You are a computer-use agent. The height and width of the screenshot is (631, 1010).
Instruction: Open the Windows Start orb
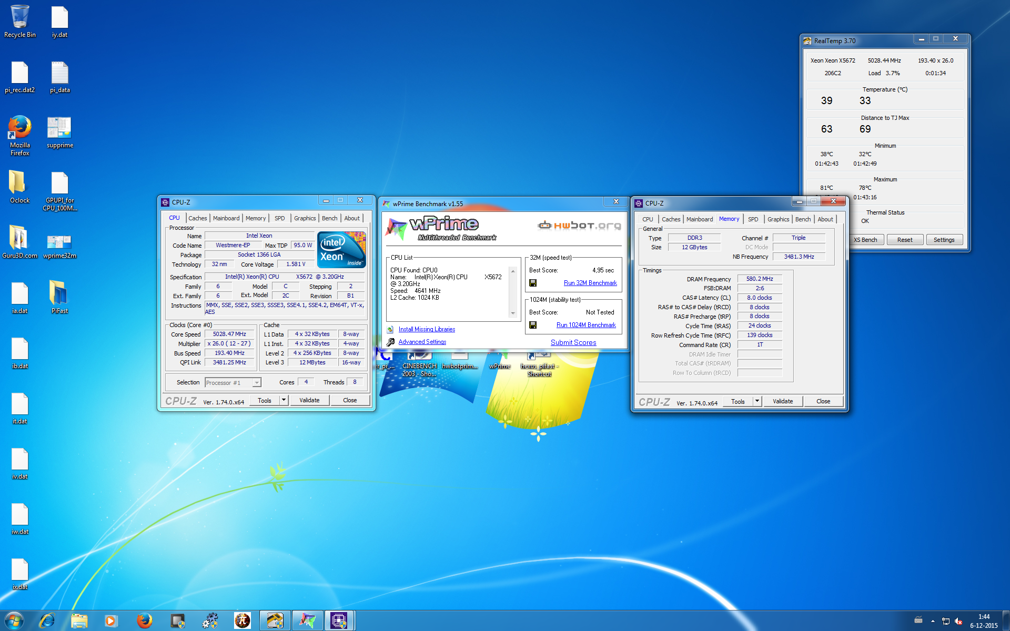14,620
